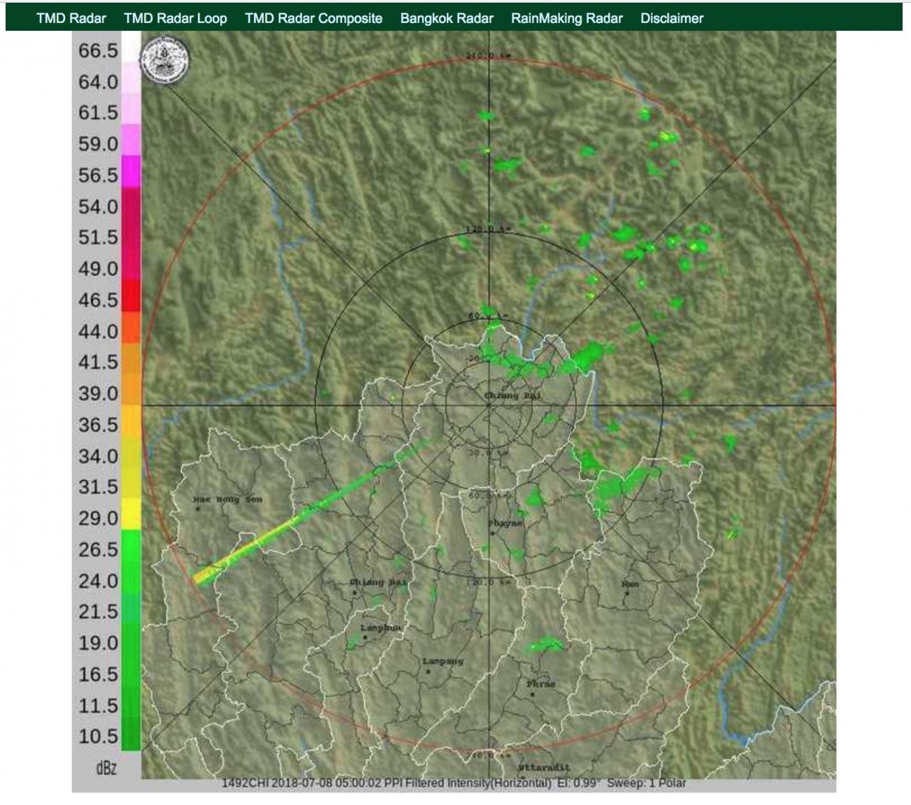This screenshot has height=805, width=911.
Task: Click the orange 44.0 dBz legend color
Action: click(x=131, y=328)
